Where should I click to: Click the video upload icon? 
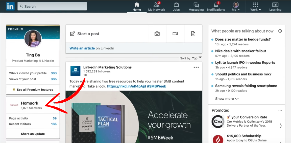click(175, 34)
